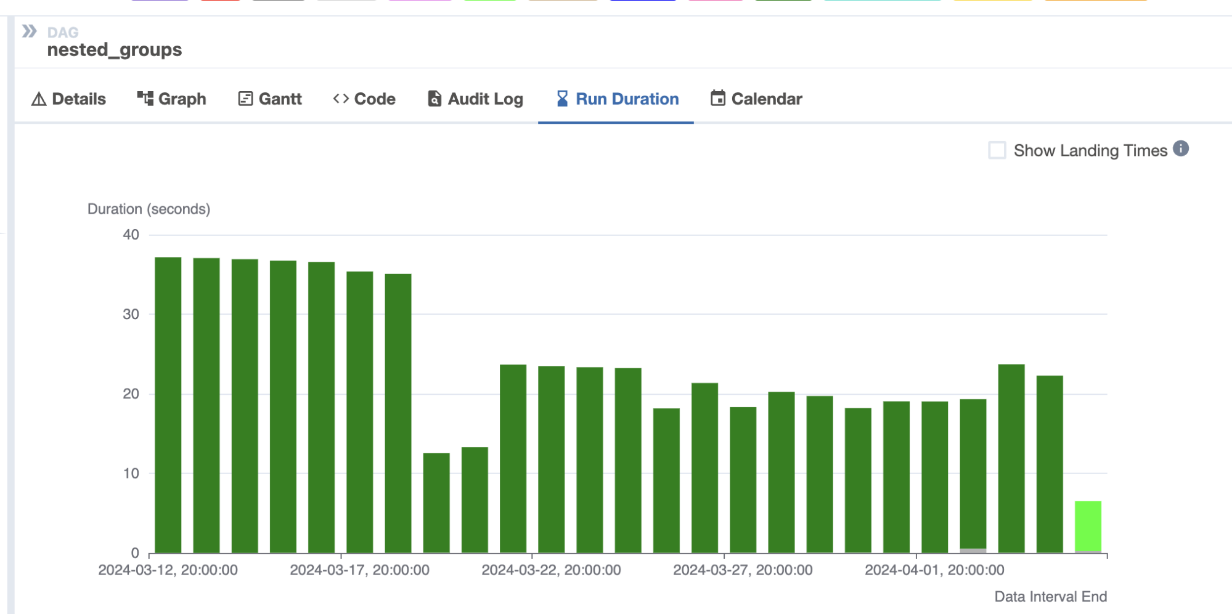Click the 2024-04-01, 20:00:00 axis label
This screenshot has height=614, width=1232.
click(x=934, y=570)
